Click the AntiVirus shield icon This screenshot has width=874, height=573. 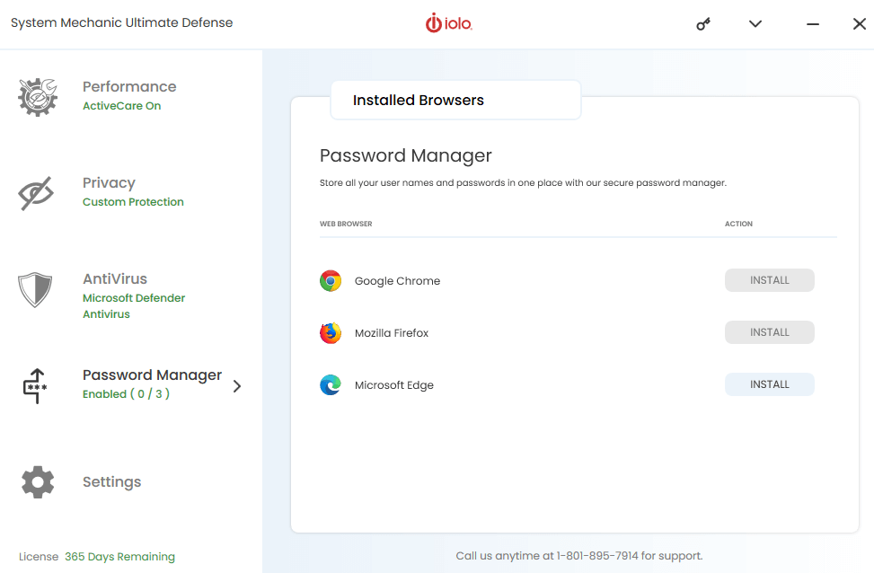click(35, 290)
